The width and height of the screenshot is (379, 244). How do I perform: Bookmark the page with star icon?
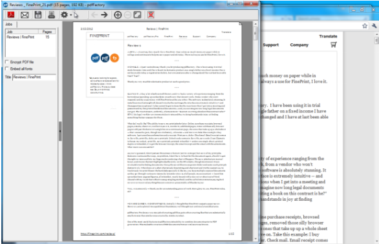pos(365,26)
